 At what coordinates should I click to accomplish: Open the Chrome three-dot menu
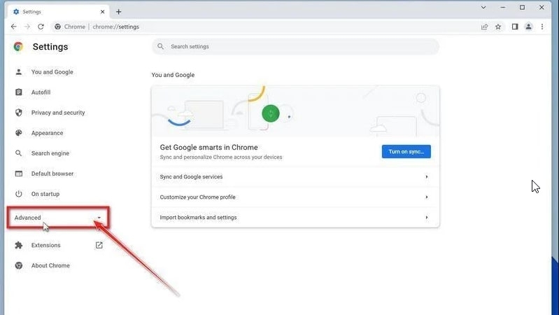point(542,27)
